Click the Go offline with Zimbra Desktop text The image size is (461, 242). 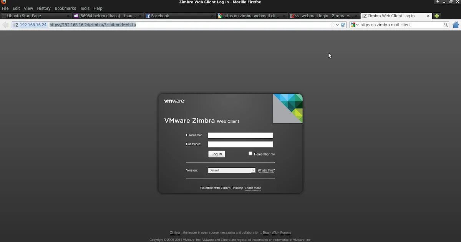(x=222, y=188)
